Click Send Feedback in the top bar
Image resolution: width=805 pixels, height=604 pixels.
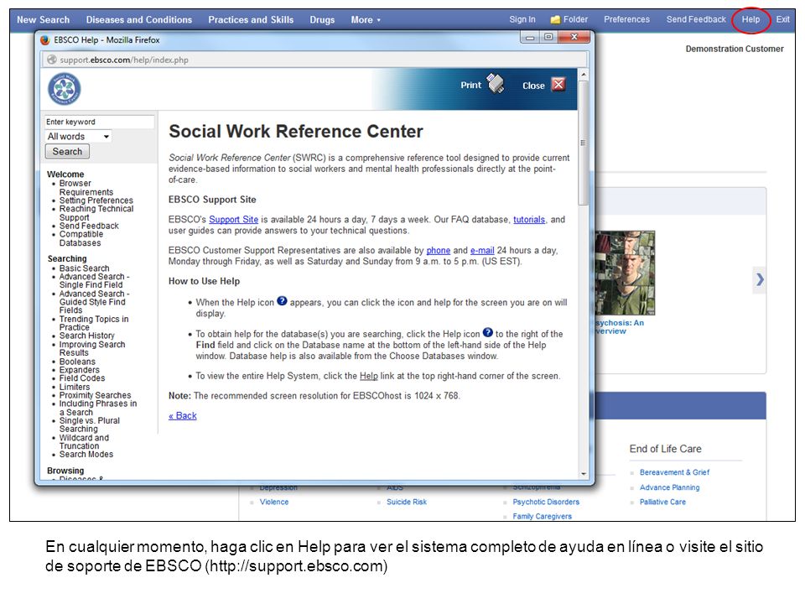(696, 19)
